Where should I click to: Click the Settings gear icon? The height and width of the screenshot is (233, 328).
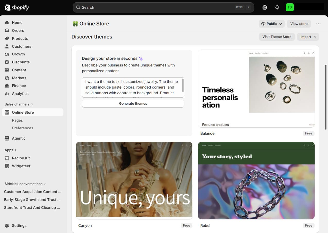[x=7, y=226]
